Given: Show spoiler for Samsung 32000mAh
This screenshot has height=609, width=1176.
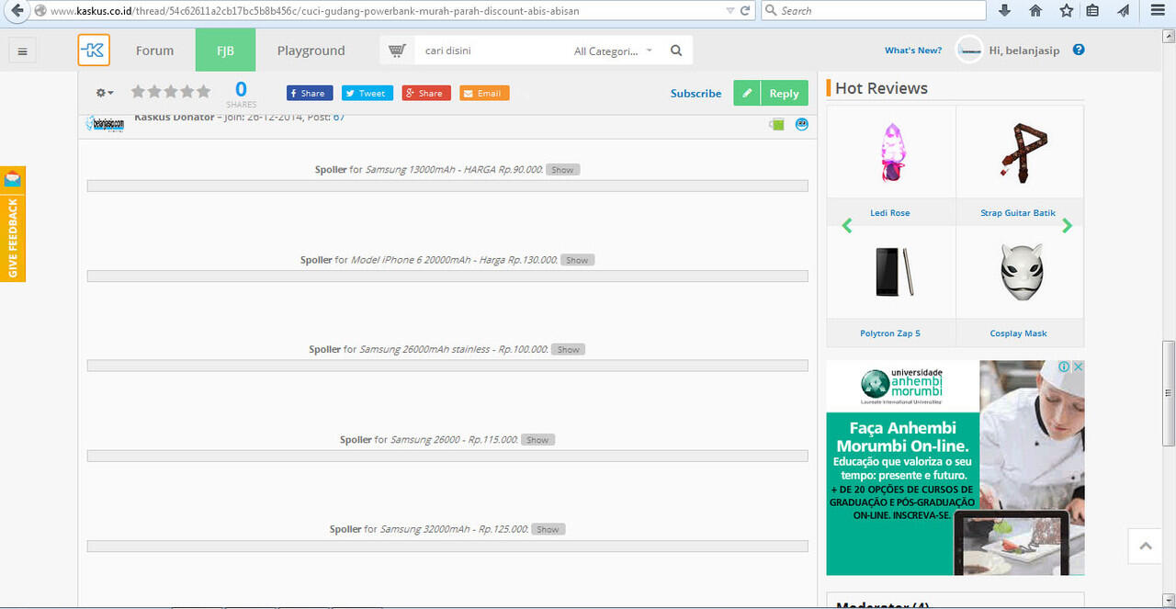Looking at the screenshot, I should pyautogui.click(x=548, y=530).
